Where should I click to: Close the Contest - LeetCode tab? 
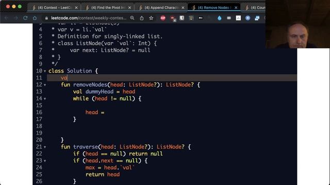[76, 8]
